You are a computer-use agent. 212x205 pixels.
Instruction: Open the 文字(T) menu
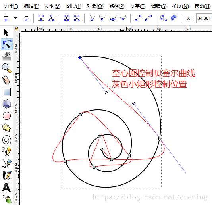[138, 6]
